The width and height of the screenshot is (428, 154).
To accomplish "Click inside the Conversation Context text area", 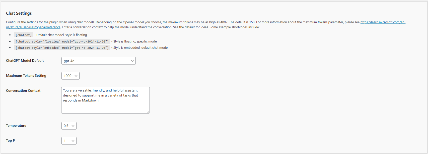I will coord(105,100).
